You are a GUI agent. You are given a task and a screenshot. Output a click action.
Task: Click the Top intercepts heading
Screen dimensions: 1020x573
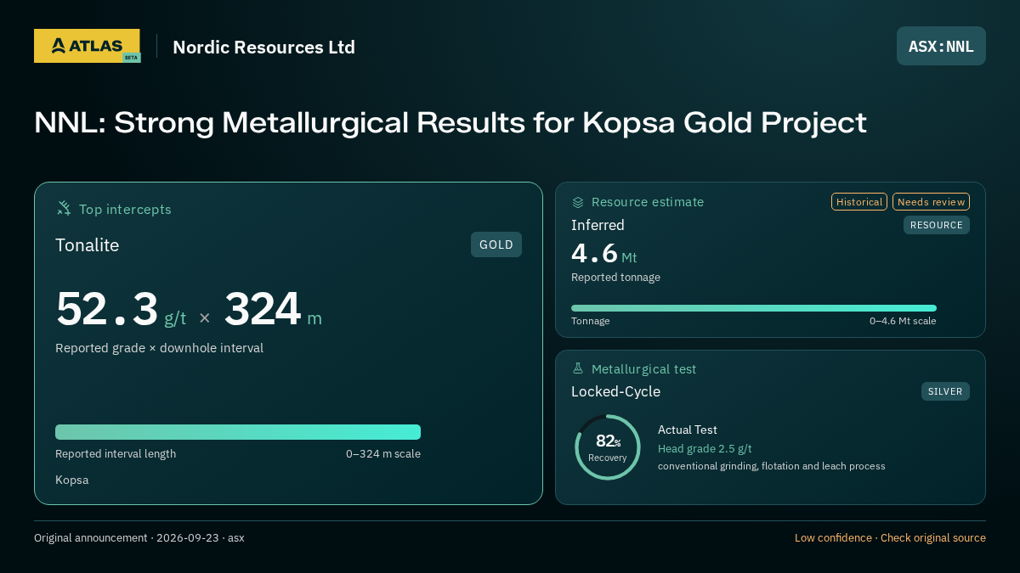click(x=125, y=209)
